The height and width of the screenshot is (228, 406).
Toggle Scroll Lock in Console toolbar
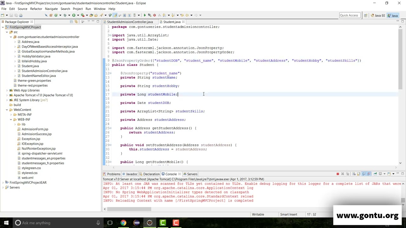click(x=359, y=174)
